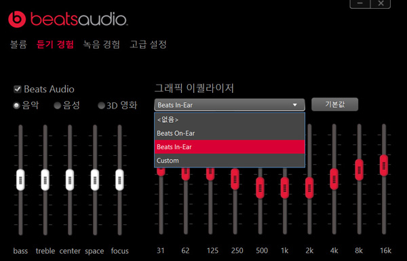This screenshot has width=407, height=261.
Task: Click the 2k equalizer slider handle
Action: [309, 188]
